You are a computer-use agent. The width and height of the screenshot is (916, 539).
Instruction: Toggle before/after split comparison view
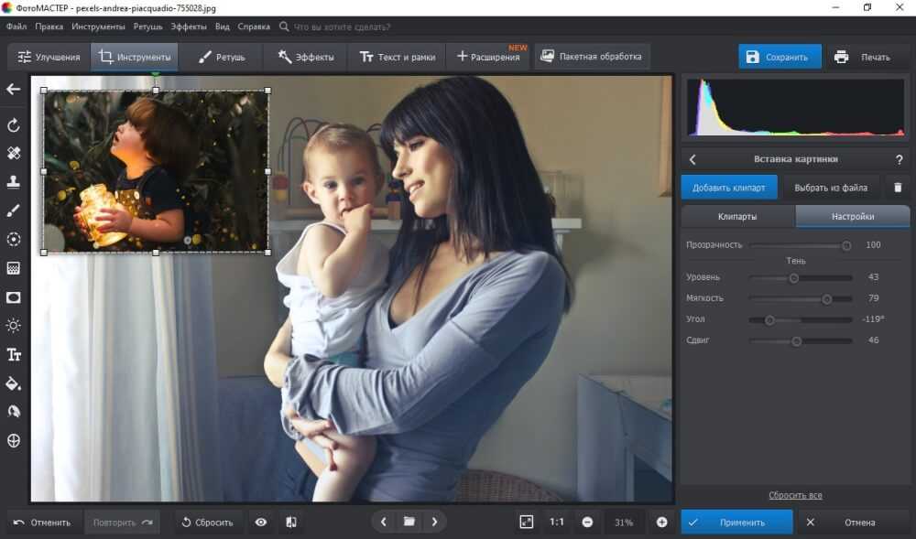tap(290, 523)
